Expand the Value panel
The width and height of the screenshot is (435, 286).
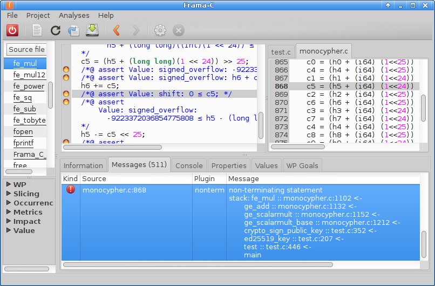(9, 230)
